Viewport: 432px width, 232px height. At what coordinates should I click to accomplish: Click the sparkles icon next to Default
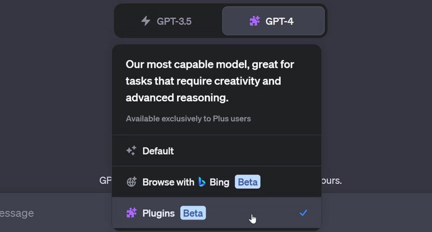tap(131, 151)
